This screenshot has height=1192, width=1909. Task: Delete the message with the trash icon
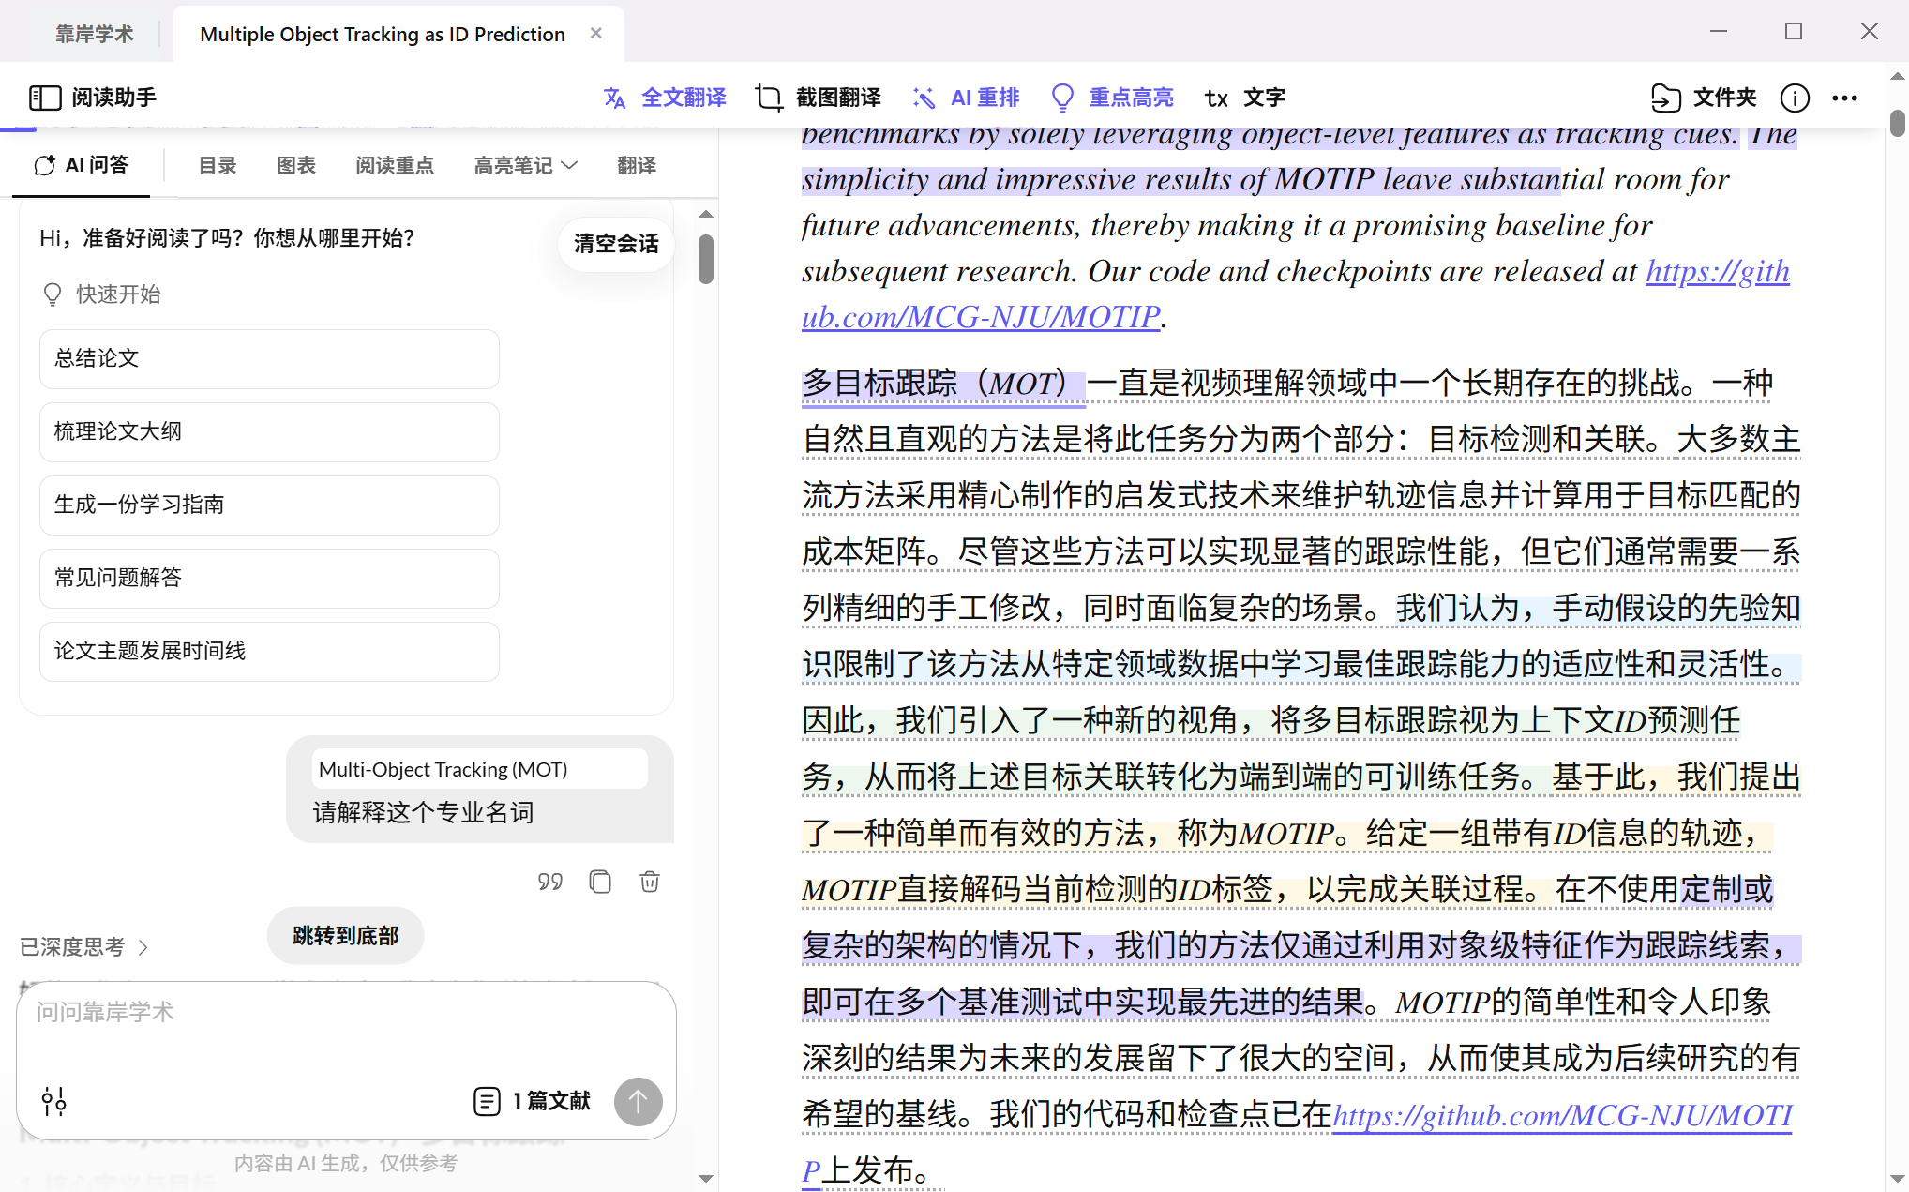click(x=650, y=882)
